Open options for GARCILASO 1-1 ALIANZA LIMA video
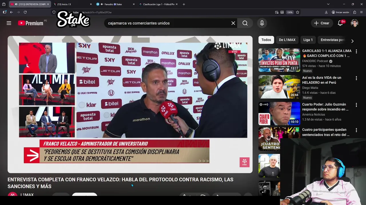366x205 pixels. 356,52
